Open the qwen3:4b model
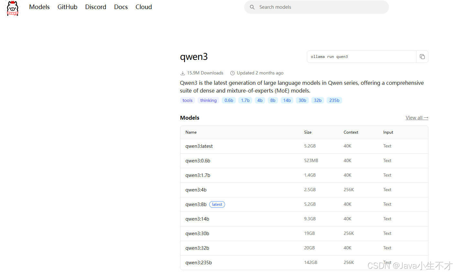This screenshot has height=274, width=454. [196, 190]
